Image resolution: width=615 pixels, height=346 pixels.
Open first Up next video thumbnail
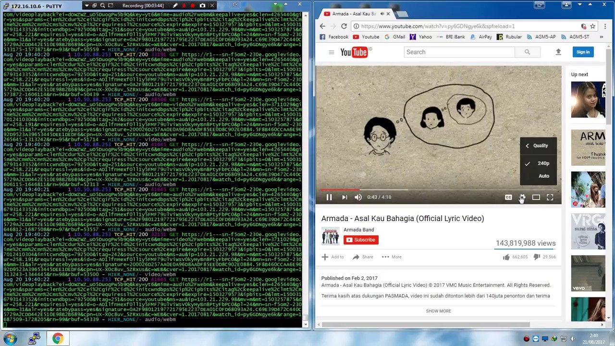pyautogui.click(x=588, y=100)
